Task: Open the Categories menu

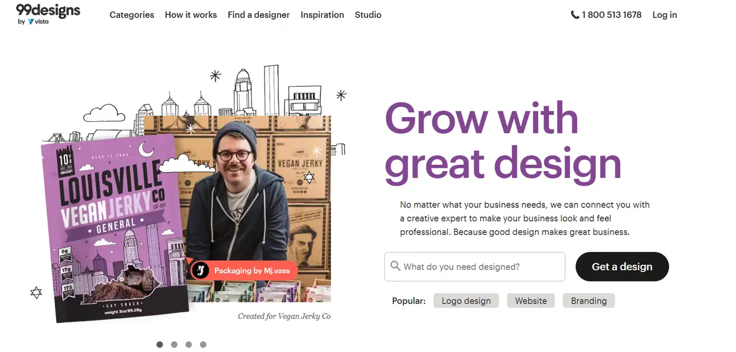Action: click(x=132, y=15)
